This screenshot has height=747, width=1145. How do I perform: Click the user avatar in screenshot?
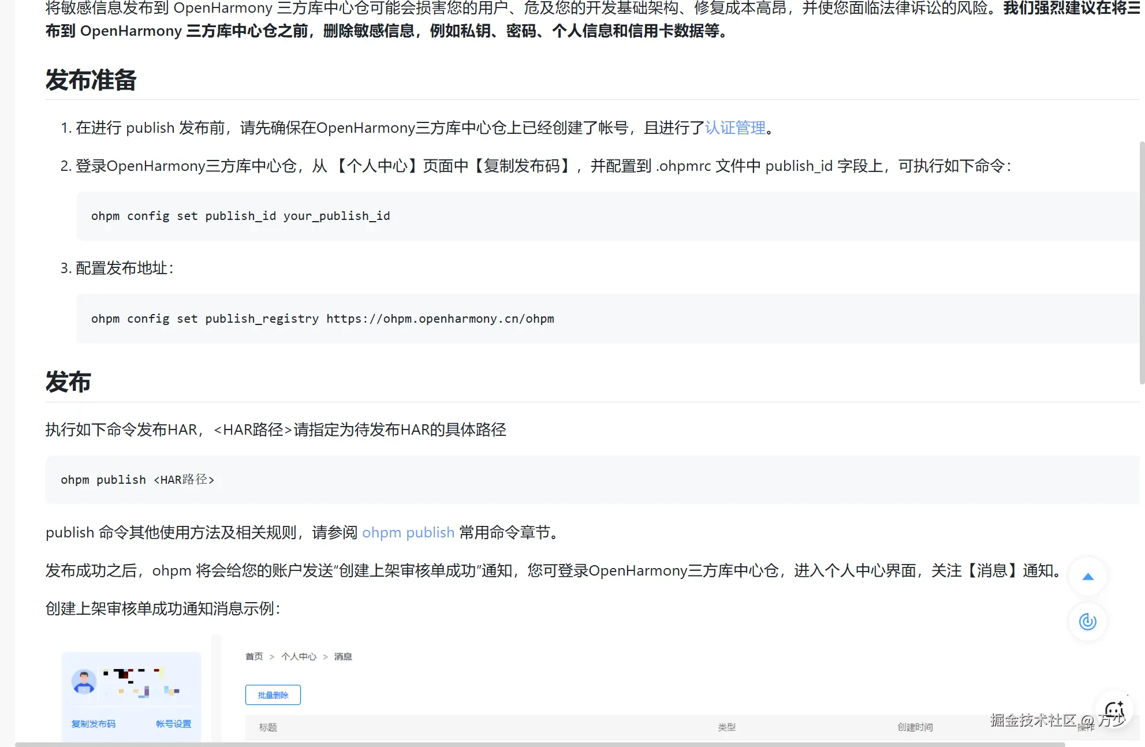(x=84, y=682)
